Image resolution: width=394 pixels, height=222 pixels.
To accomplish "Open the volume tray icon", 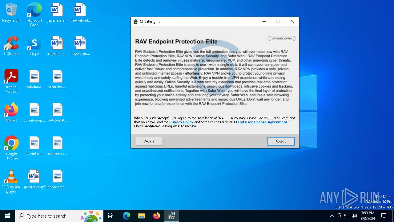I will click(354, 216).
